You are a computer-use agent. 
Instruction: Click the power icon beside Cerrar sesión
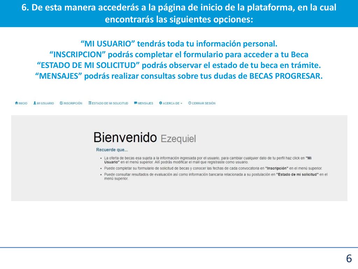[189, 103]
